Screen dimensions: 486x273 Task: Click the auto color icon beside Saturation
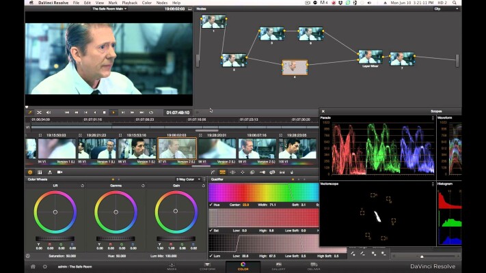(x=28, y=256)
